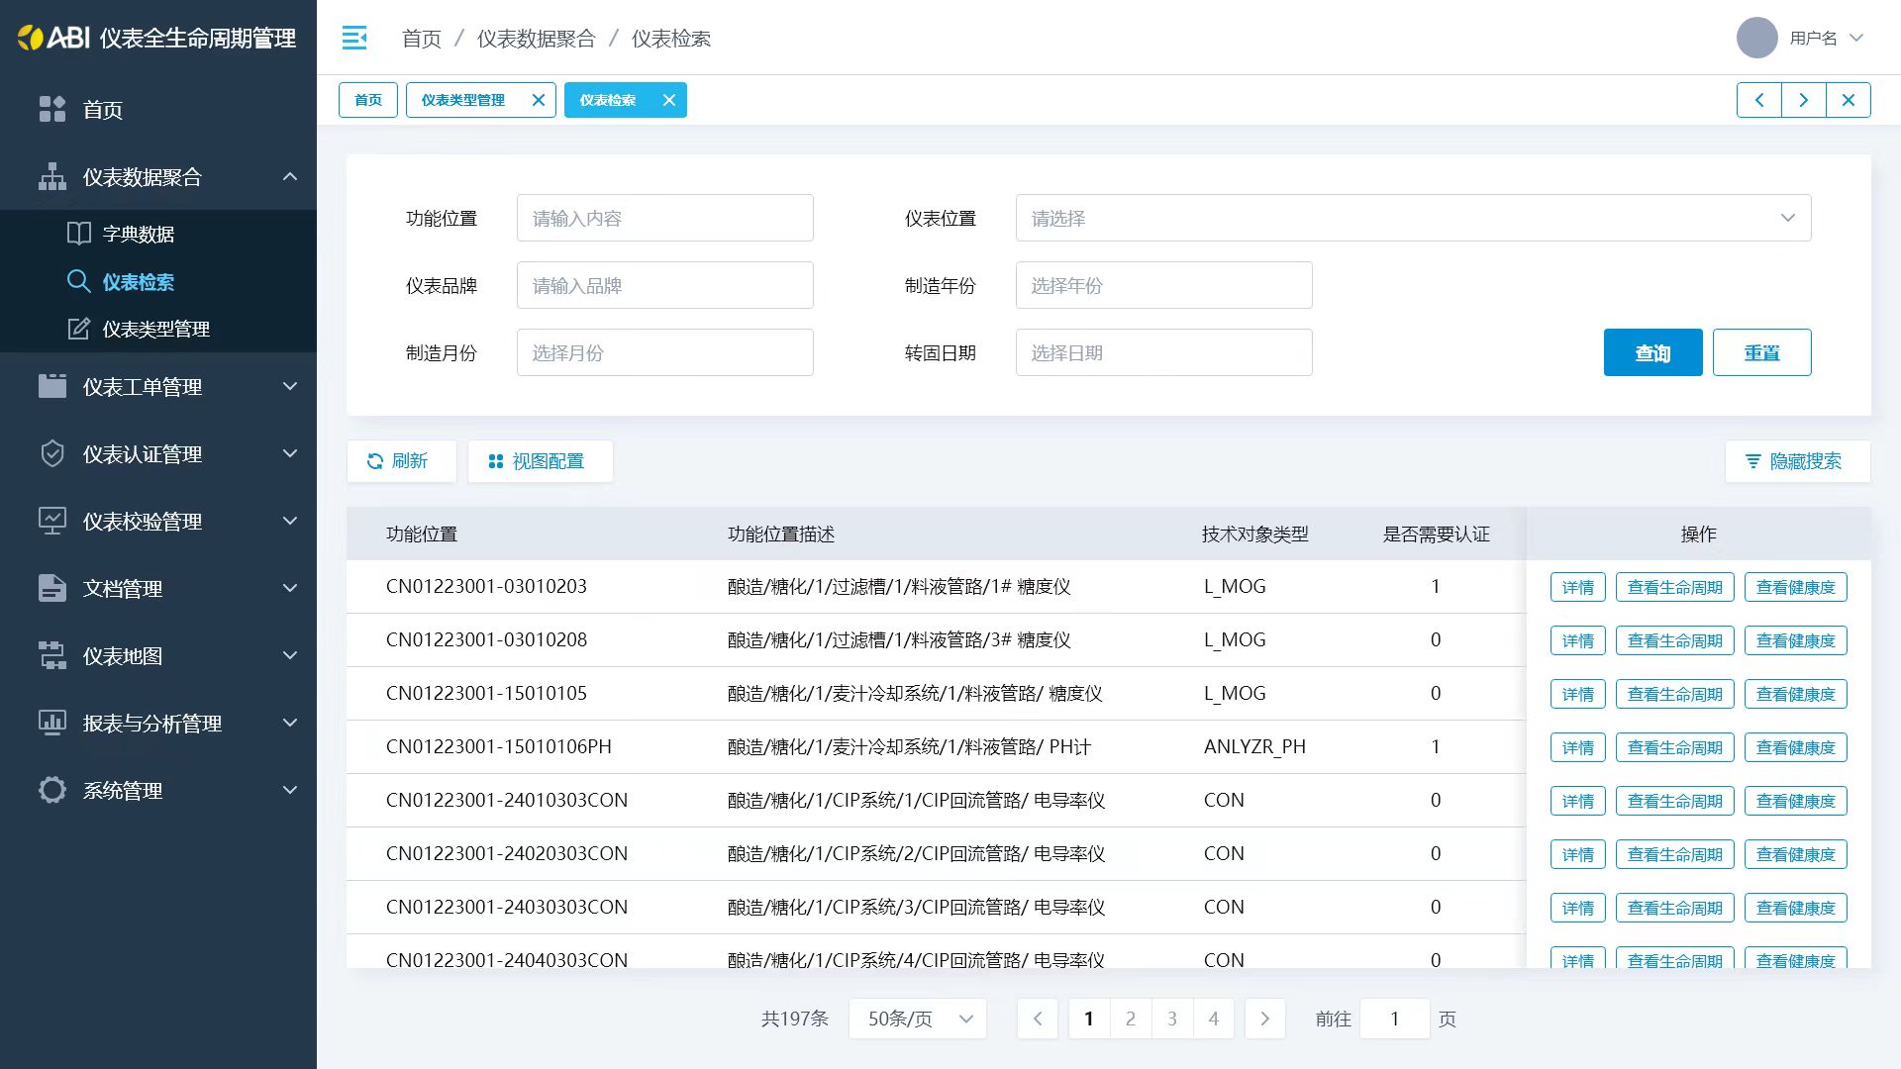This screenshot has height=1069, width=1901.
Task: Sort by 功能位置描述 column header
Action: pyautogui.click(x=780, y=534)
